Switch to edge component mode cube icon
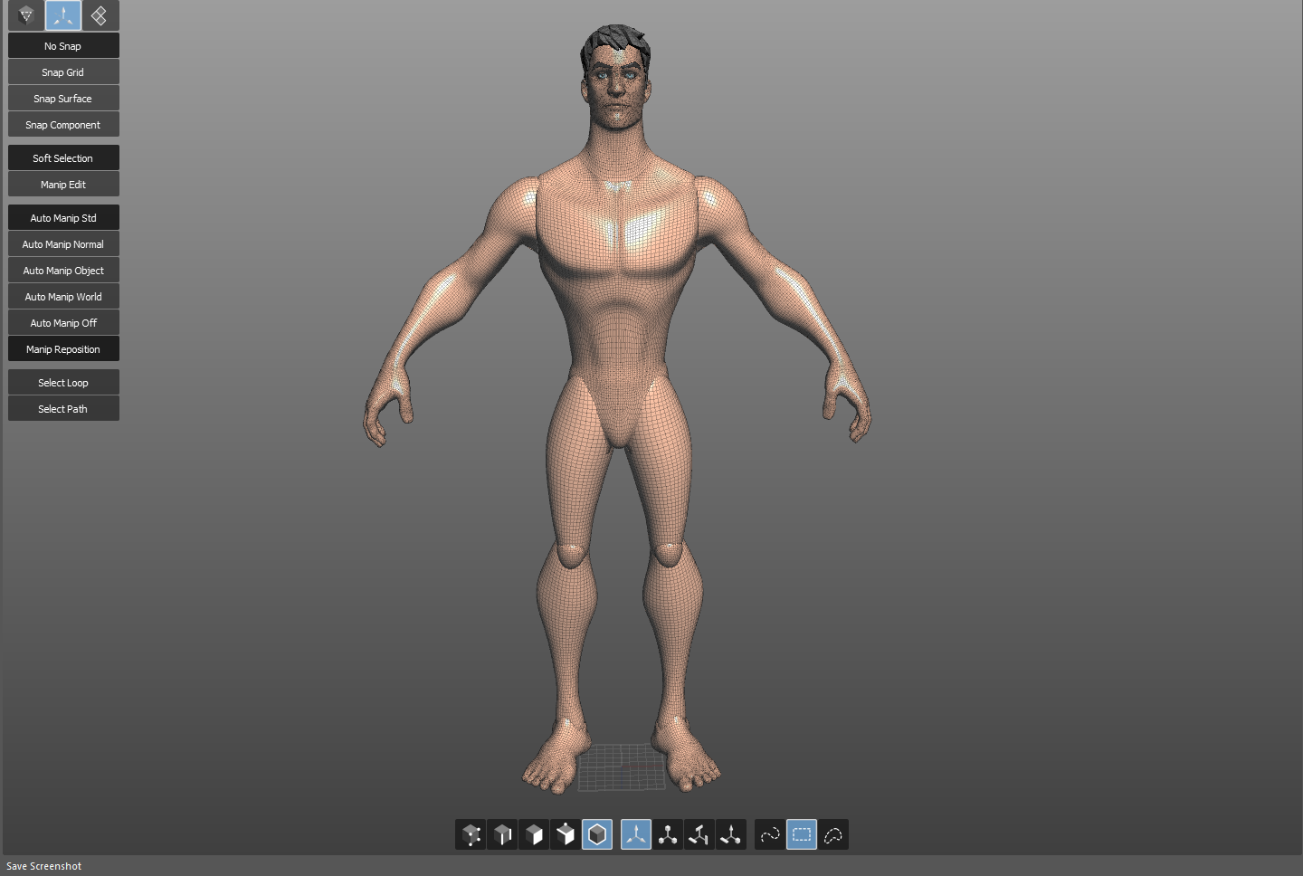This screenshot has height=876, width=1303. coord(502,834)
